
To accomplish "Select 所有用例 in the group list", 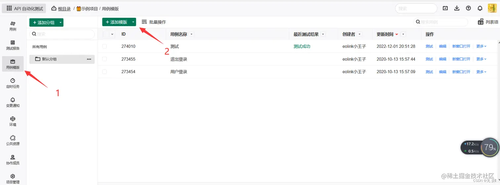I will [40, 47].
